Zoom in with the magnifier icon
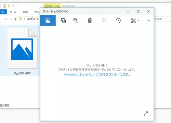Image resolution: width=171 pixels, height=123 pixels. click(x=76, y=20)
